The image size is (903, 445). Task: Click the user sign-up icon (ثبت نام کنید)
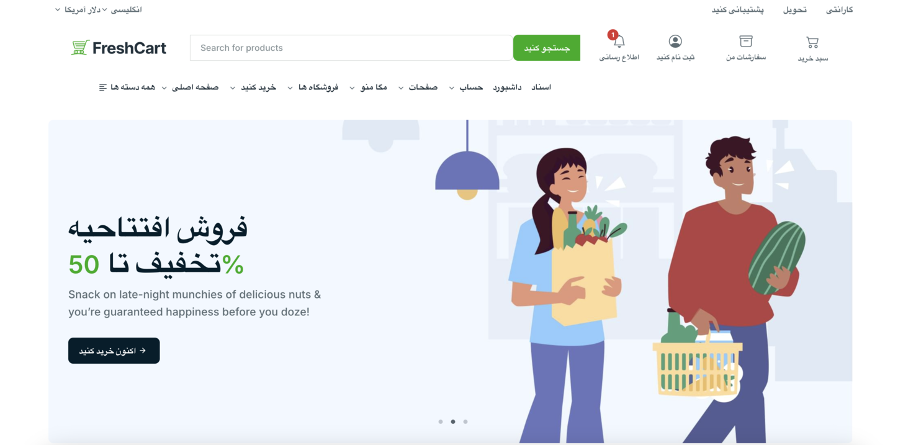(675, 41)
